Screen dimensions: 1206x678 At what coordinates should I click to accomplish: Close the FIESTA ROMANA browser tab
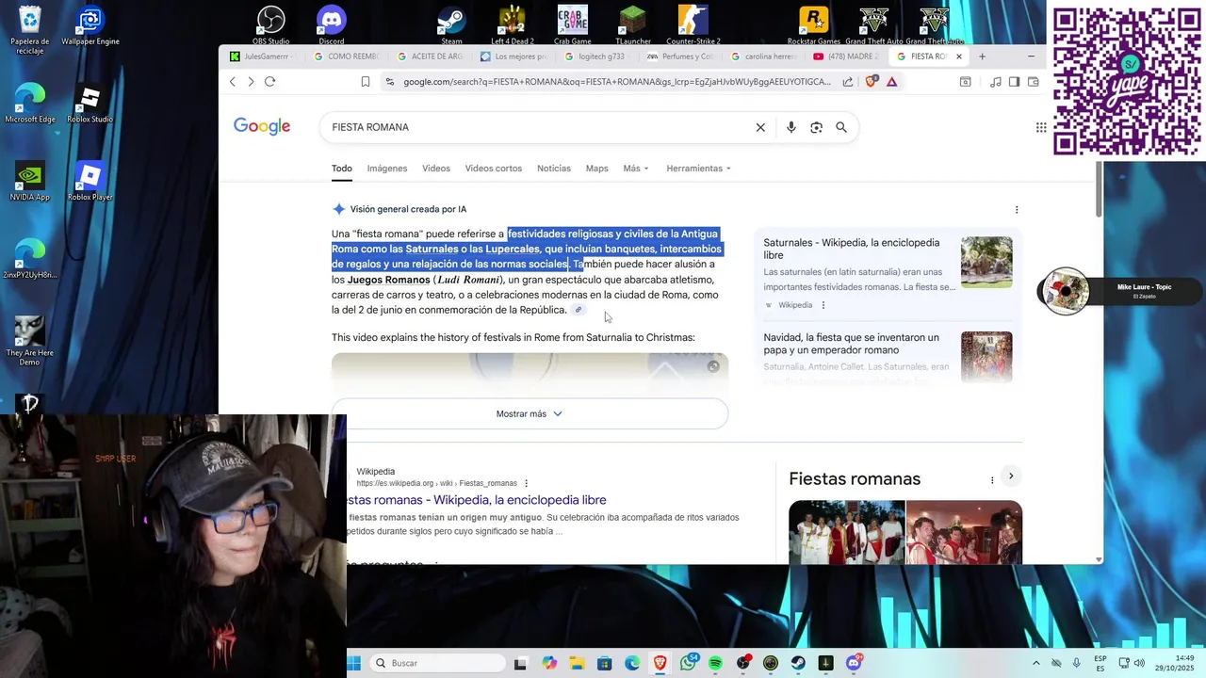point(959,56)
